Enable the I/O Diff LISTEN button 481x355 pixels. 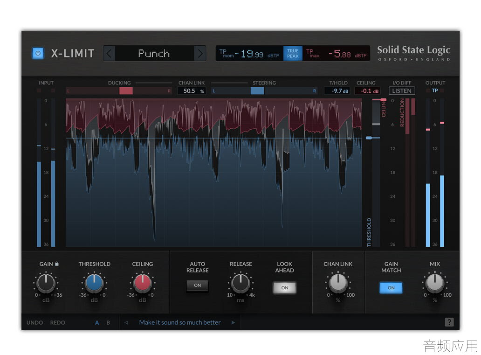(402, 91)
